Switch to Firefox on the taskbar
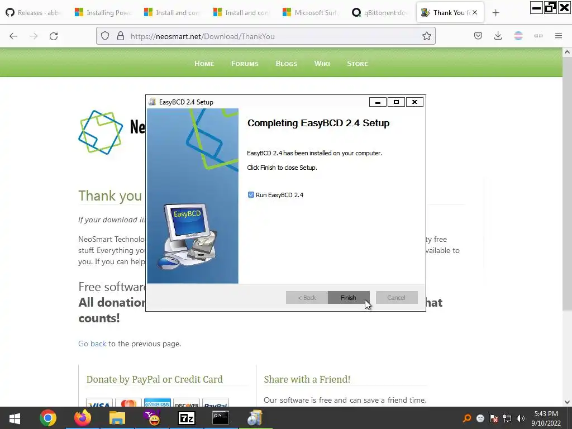The width and height of the screenshot is (572, 429). [83, 418]
